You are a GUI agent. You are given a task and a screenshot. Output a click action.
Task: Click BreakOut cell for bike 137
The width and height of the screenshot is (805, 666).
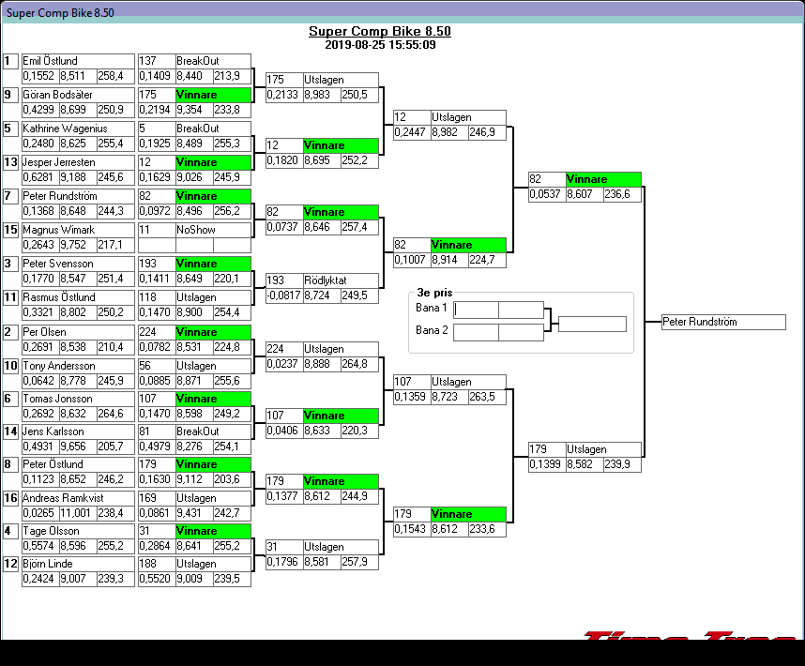213,61
